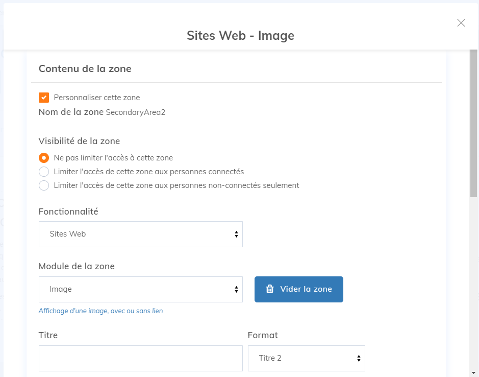Screen dimensions: 479x377
Task: Open the Sites Web fonctionnalité dropdown
Action: click(140, 234)
